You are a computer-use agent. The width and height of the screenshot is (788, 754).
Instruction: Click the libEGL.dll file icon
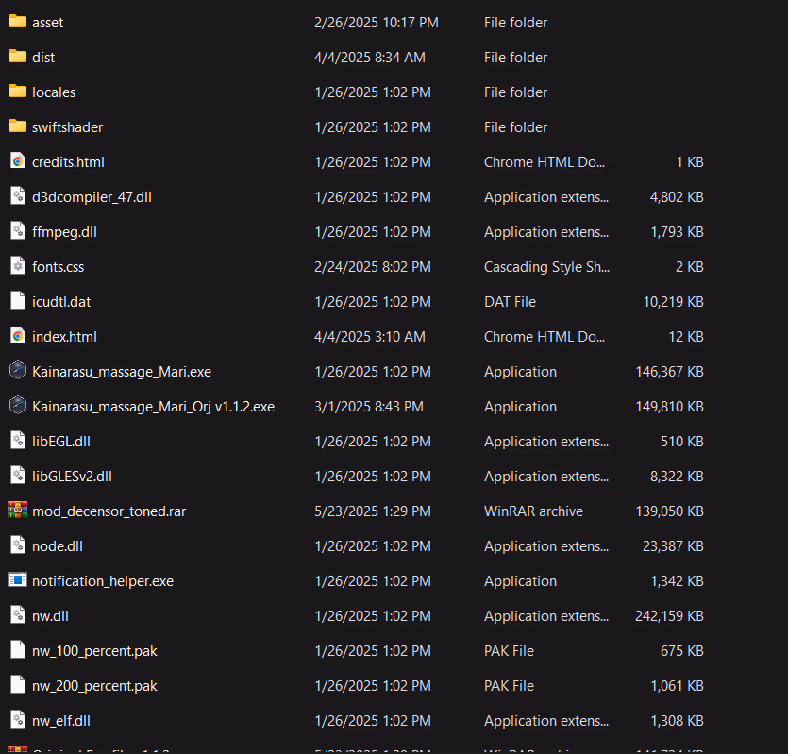pos(18,441)
